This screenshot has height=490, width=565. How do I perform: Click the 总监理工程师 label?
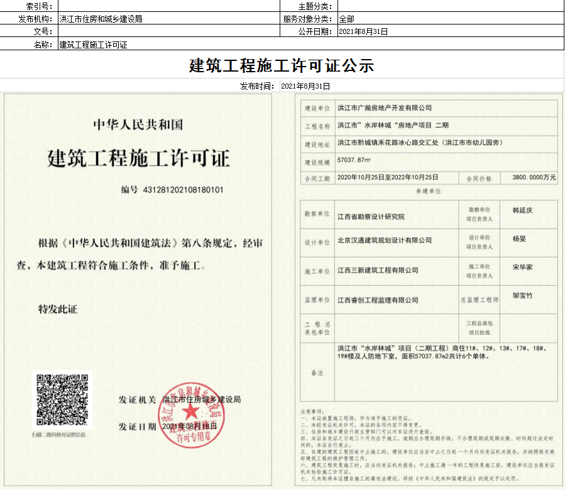(x=480, y=300)
